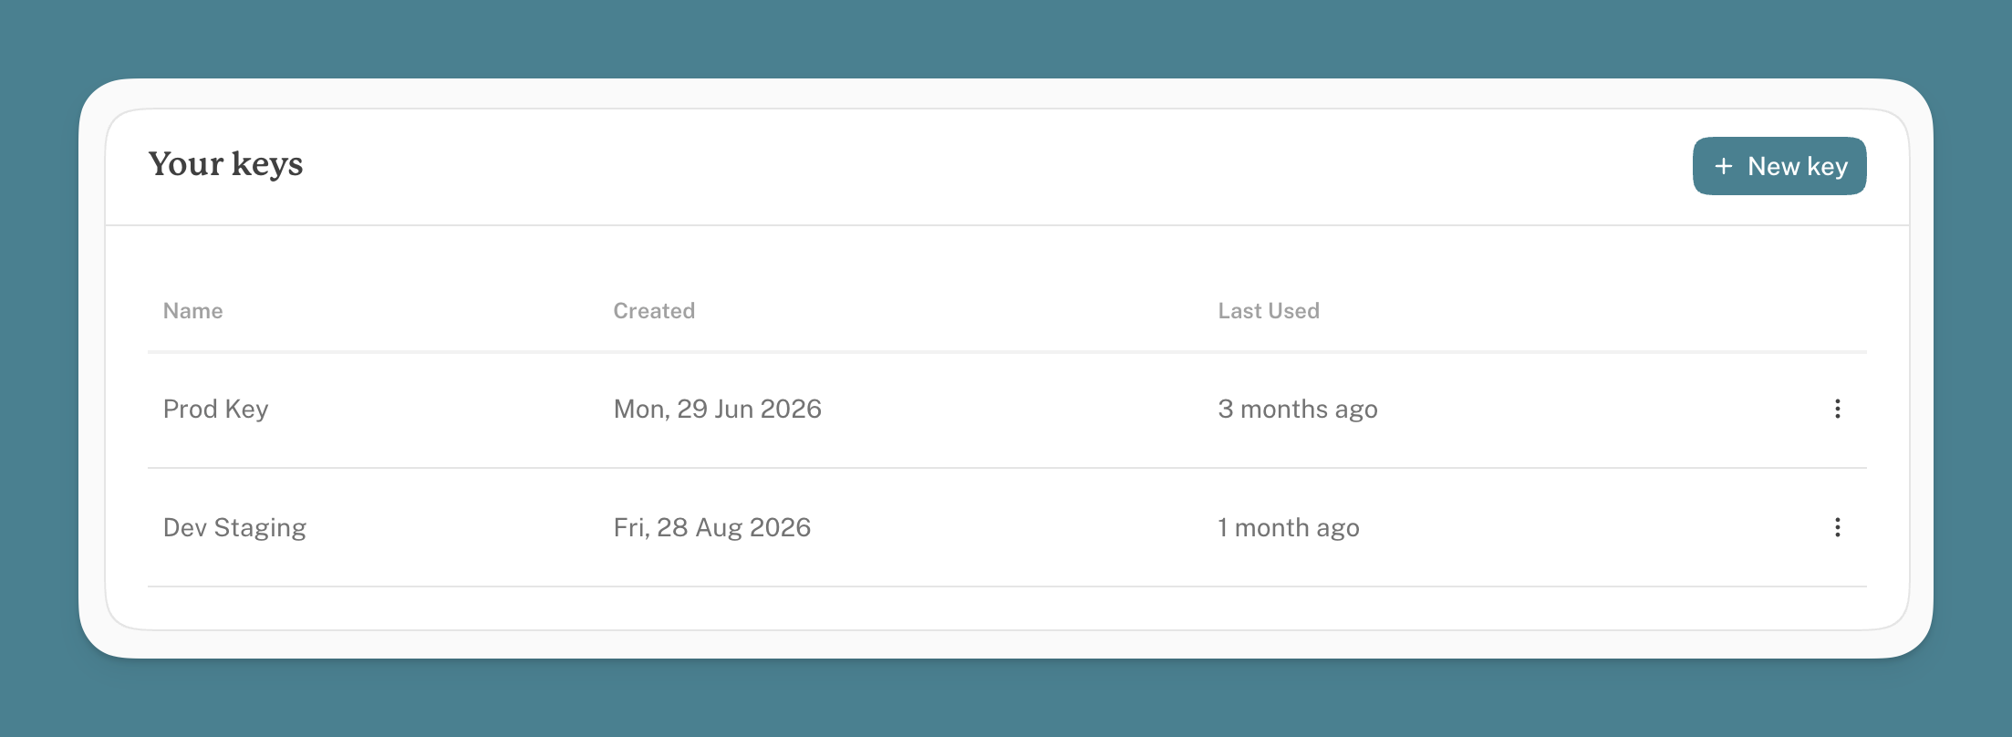Select the Dev Staging key name
The width and height of the screenshot is (2012, 737).
click(234, 527)
